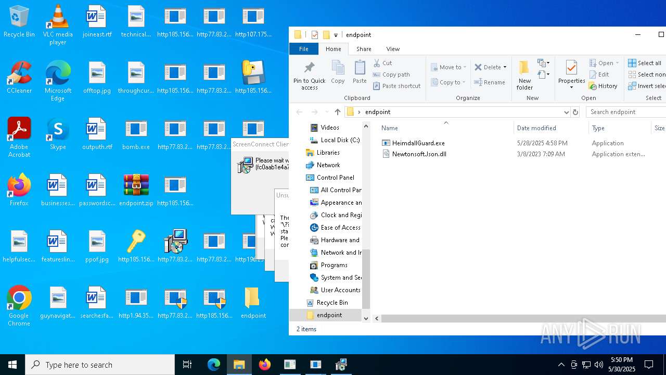
Task: Click the Copy ribbon icon
Action: pos(338,72)
